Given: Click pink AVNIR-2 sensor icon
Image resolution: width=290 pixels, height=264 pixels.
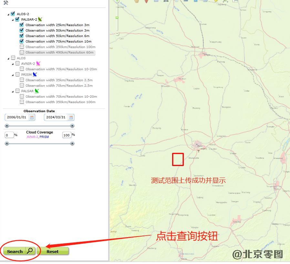Looking at the screenshot, I should pyautogui.click(x=38, y=64).
